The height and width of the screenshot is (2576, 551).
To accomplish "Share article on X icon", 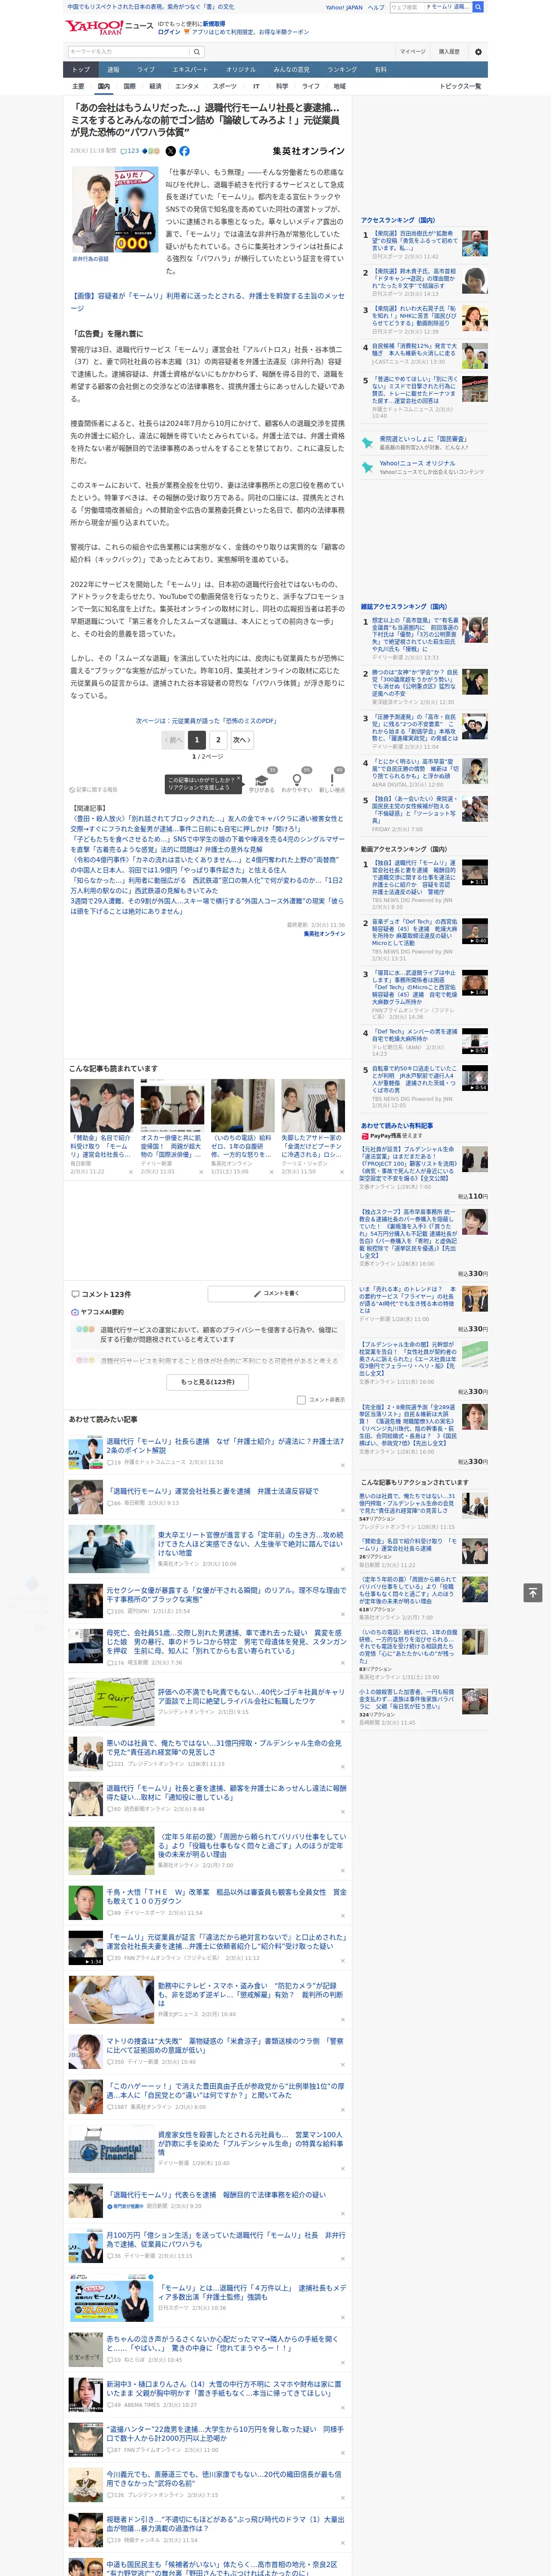I will [170, 151].
